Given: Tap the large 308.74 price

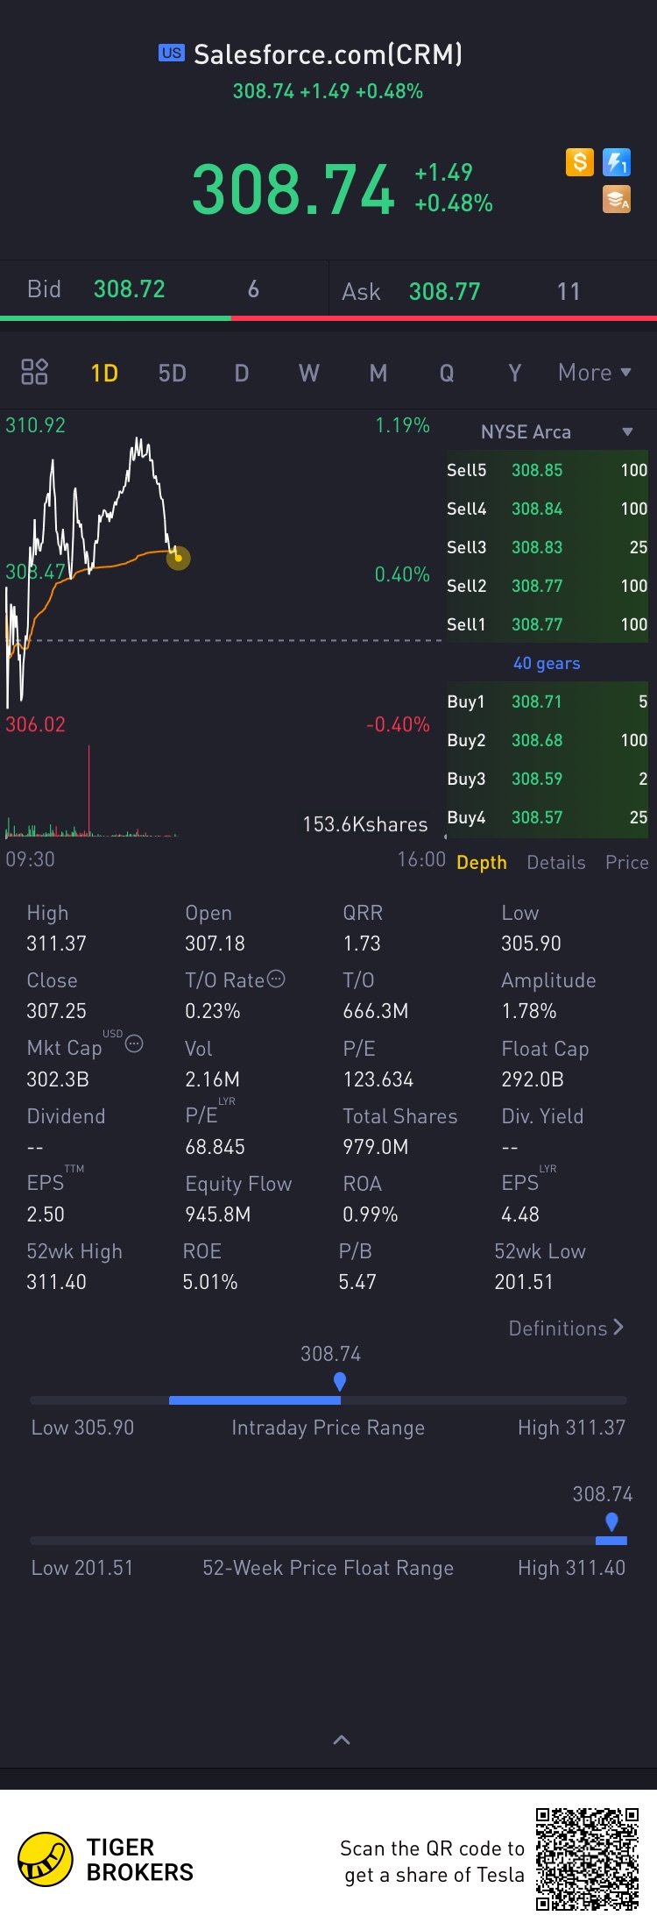Looking at the screenshot, I should click(293, 189).
